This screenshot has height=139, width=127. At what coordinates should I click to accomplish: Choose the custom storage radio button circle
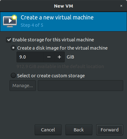(13, 75)
